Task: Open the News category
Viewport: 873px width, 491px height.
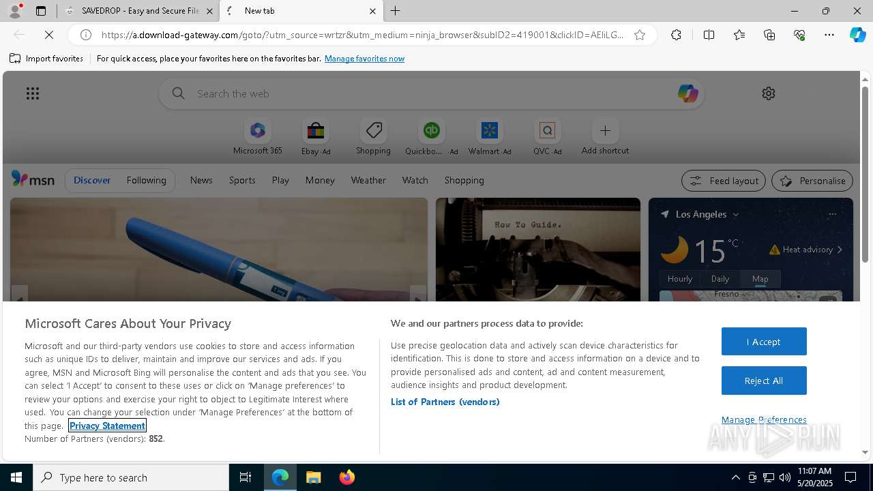Action: tap(201, 180)
